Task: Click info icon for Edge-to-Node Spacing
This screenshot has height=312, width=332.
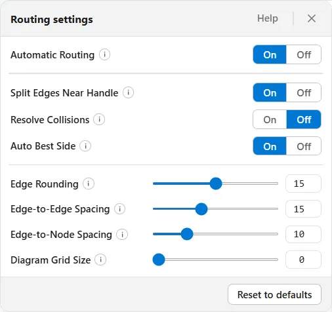Action: [x=122, y=235]
